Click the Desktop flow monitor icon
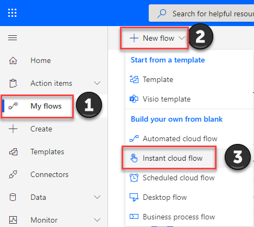Image resolution: width=254 pixels, height=227 pixels. (x=134, y=197)
